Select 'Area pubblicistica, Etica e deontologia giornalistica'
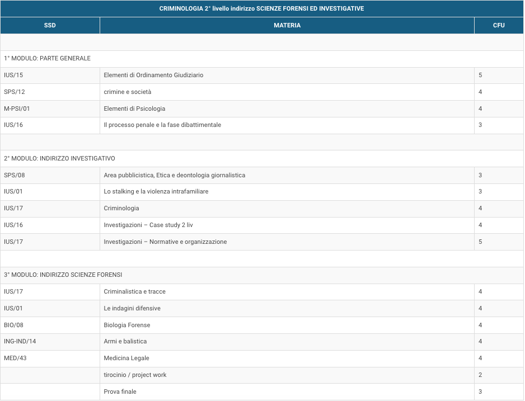525x401 pixels. click(175, 175)
